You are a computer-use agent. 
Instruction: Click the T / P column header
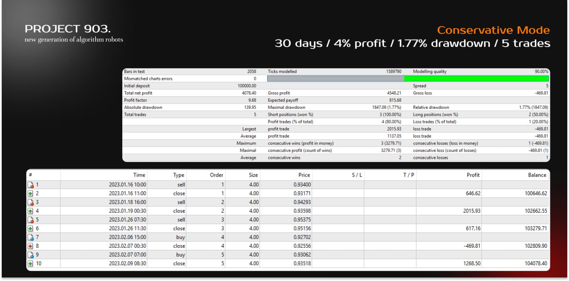pyautogui.click(x=409, y=175)
